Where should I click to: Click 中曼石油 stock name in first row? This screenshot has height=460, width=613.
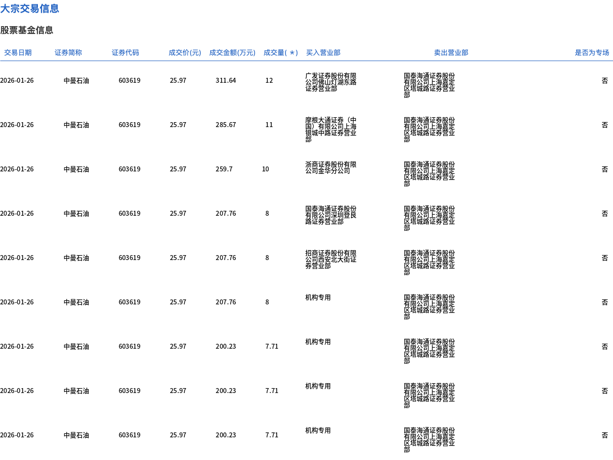[x=76, y=80]
